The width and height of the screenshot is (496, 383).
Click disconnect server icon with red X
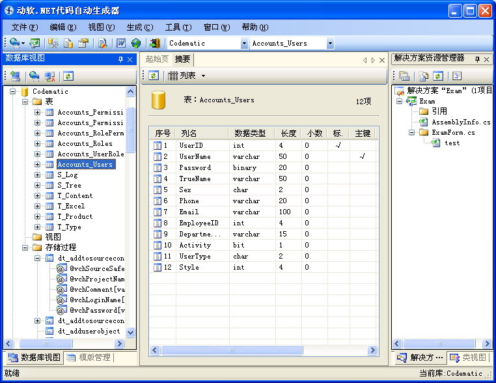[49, 76]
